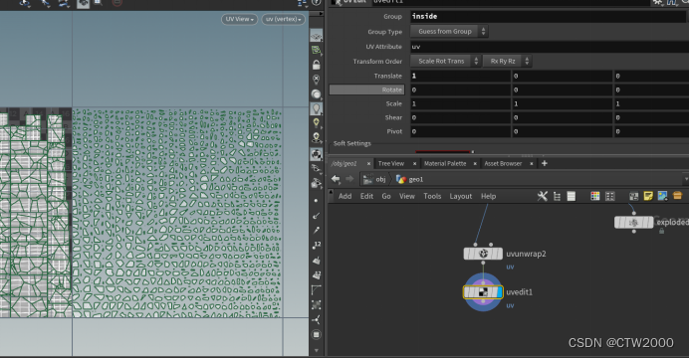The height and width of the screenshot is (358, 690).
Task: Add a yellow sticky note
Action: [x=648, y=196]
